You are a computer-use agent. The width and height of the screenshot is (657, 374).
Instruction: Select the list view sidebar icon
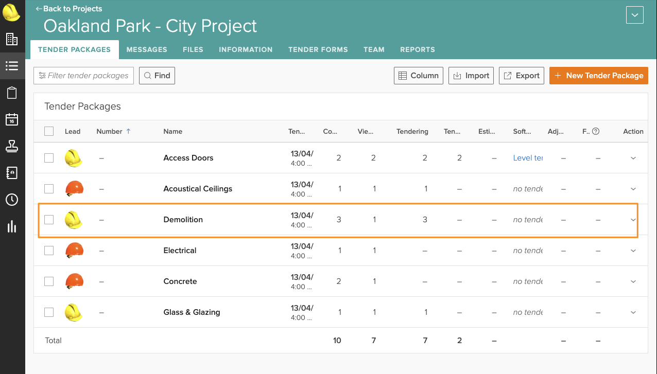[12, 66]
